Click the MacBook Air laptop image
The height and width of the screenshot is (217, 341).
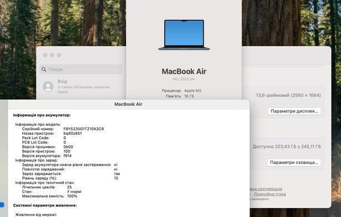click(184, 35)
